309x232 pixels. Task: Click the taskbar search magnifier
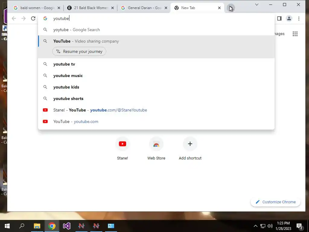point(22,226)
